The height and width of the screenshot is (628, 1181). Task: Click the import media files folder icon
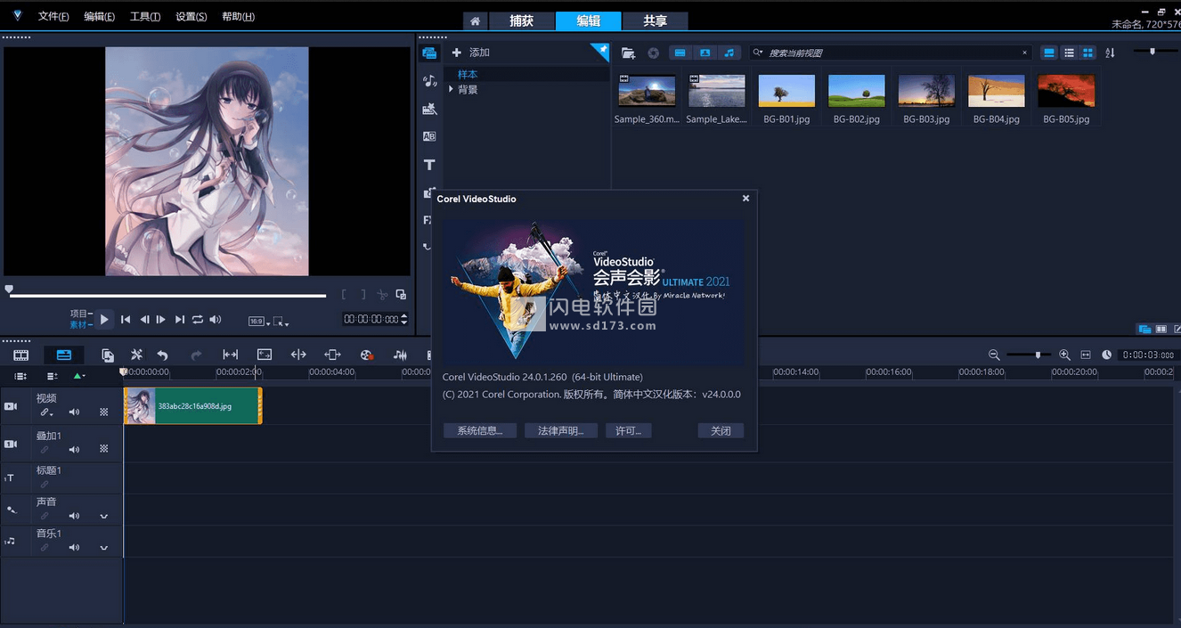point(628,53)
